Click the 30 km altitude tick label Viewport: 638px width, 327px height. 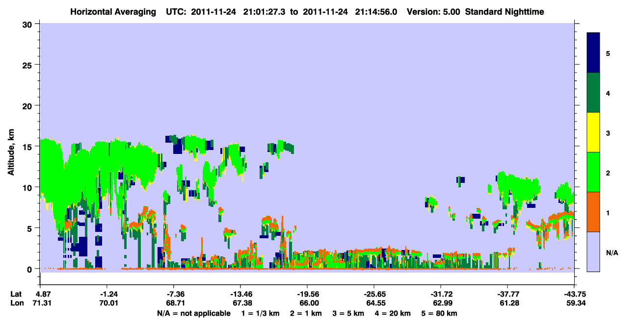pyautogui.click(x=28, y=24)
